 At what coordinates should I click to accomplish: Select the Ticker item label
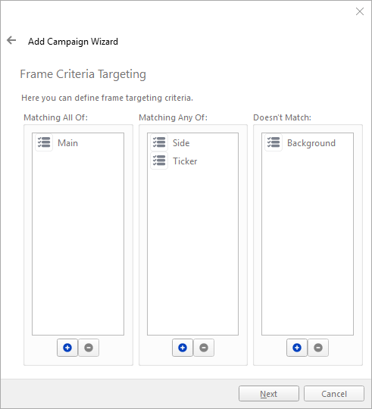click(x=185, y=161)
